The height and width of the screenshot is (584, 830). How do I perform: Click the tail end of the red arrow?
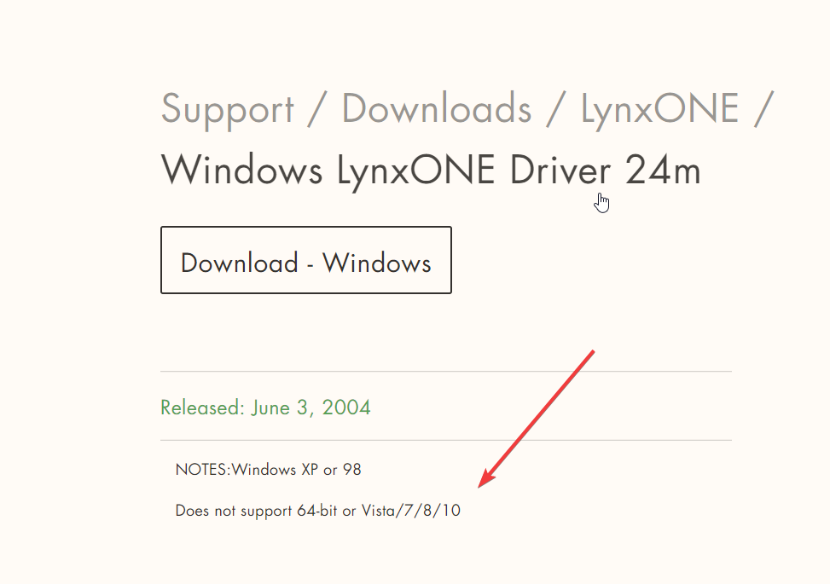coord(592,352)
